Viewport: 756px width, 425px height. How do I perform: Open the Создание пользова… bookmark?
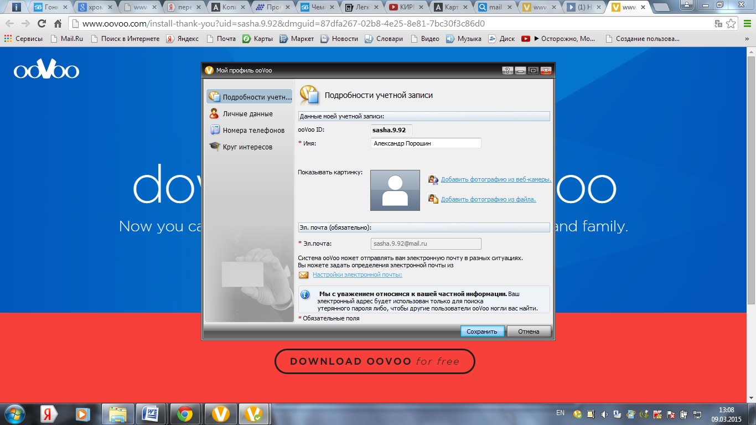click(643, 39)
